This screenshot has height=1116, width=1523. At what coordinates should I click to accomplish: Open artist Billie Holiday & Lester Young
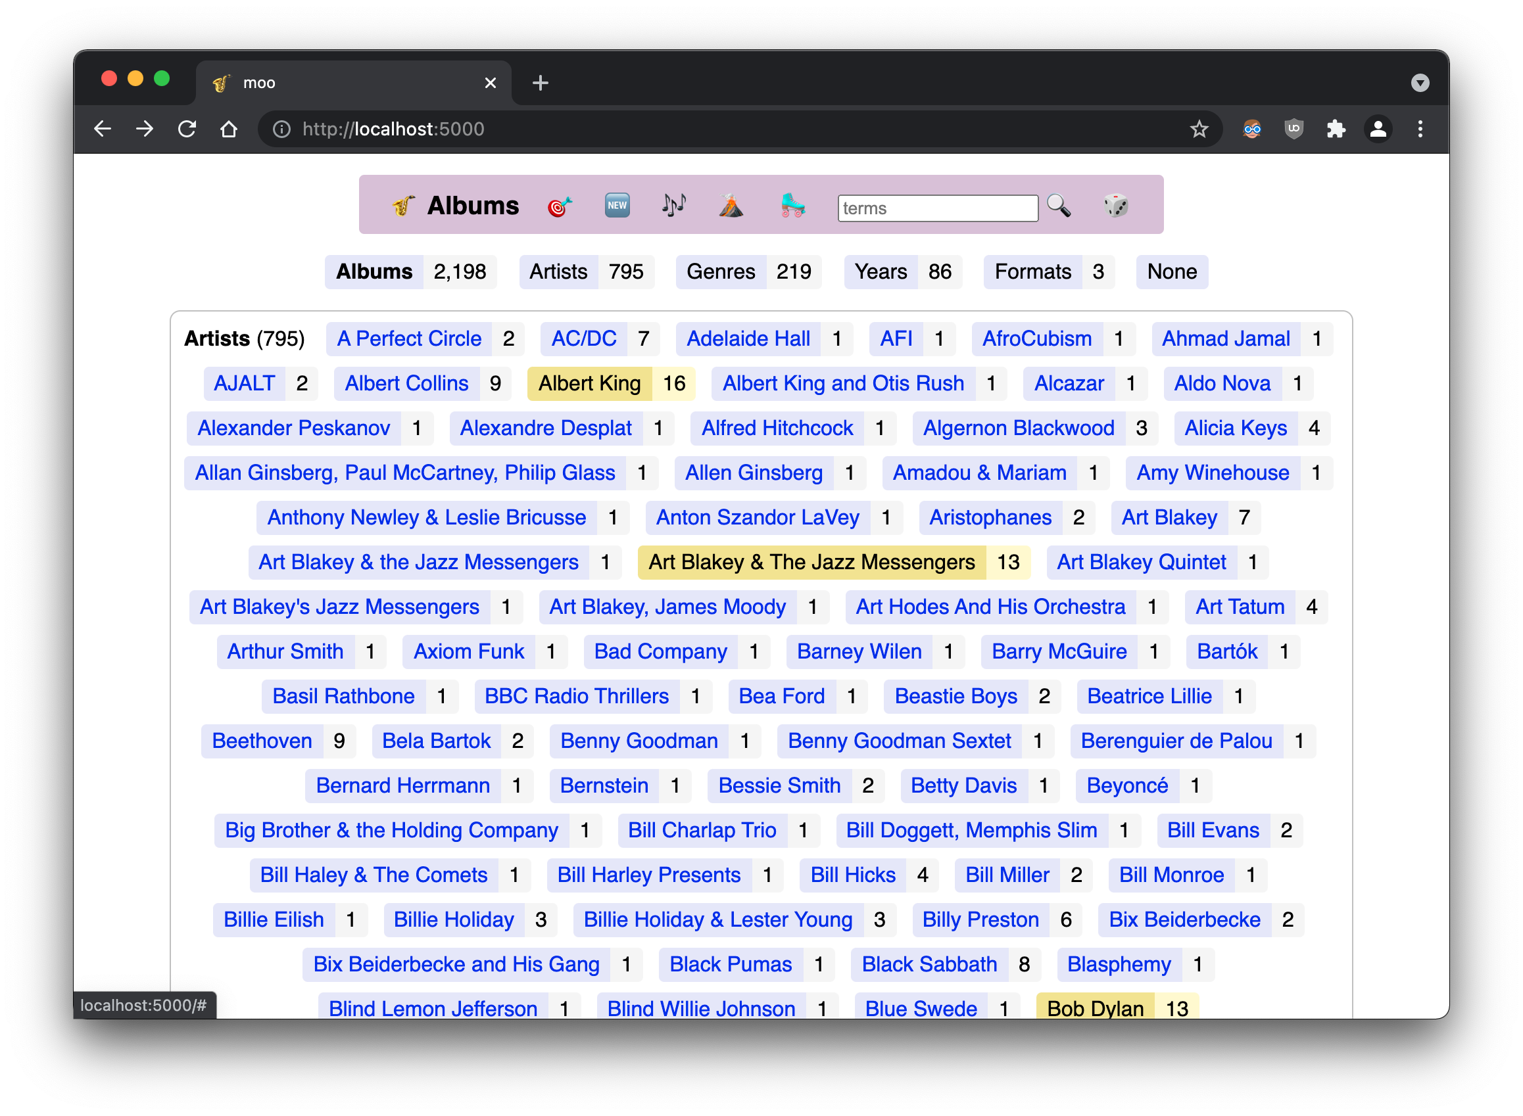(x=718, y=919)
